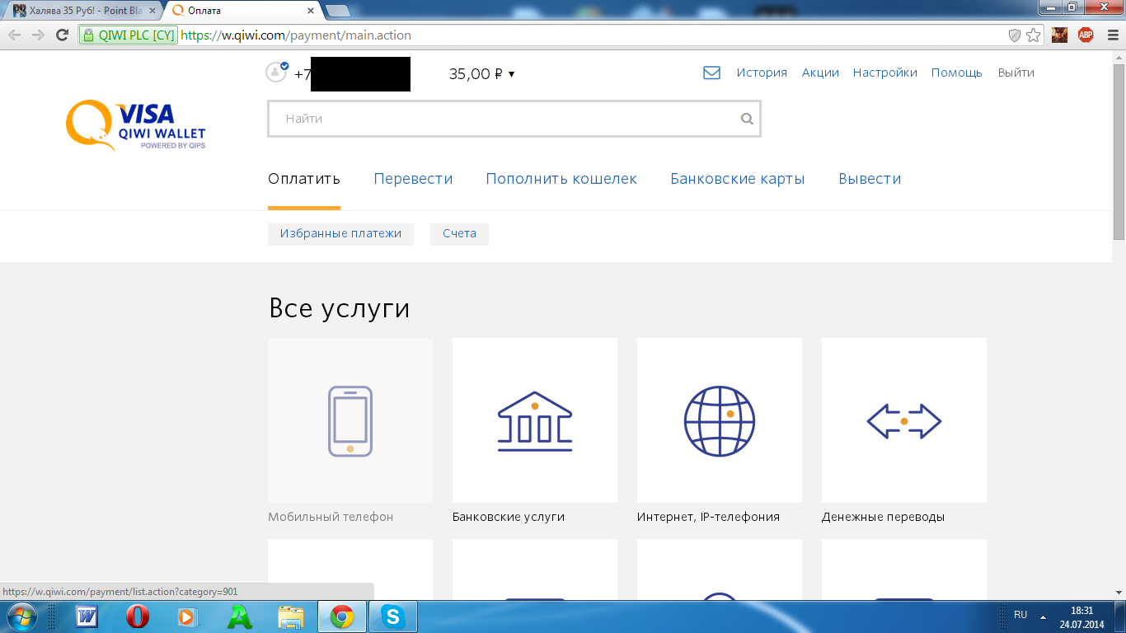Open the Настройки link
The image size is (1126, 633).
pos(885,73)
